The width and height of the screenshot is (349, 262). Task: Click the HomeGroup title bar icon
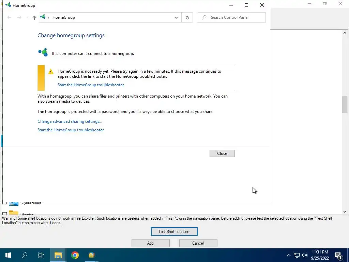[x=8, y=5]
